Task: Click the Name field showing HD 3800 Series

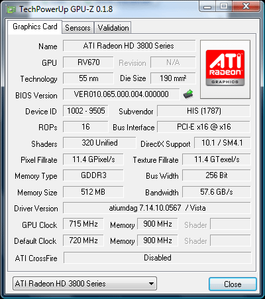Action: [129, 46]
